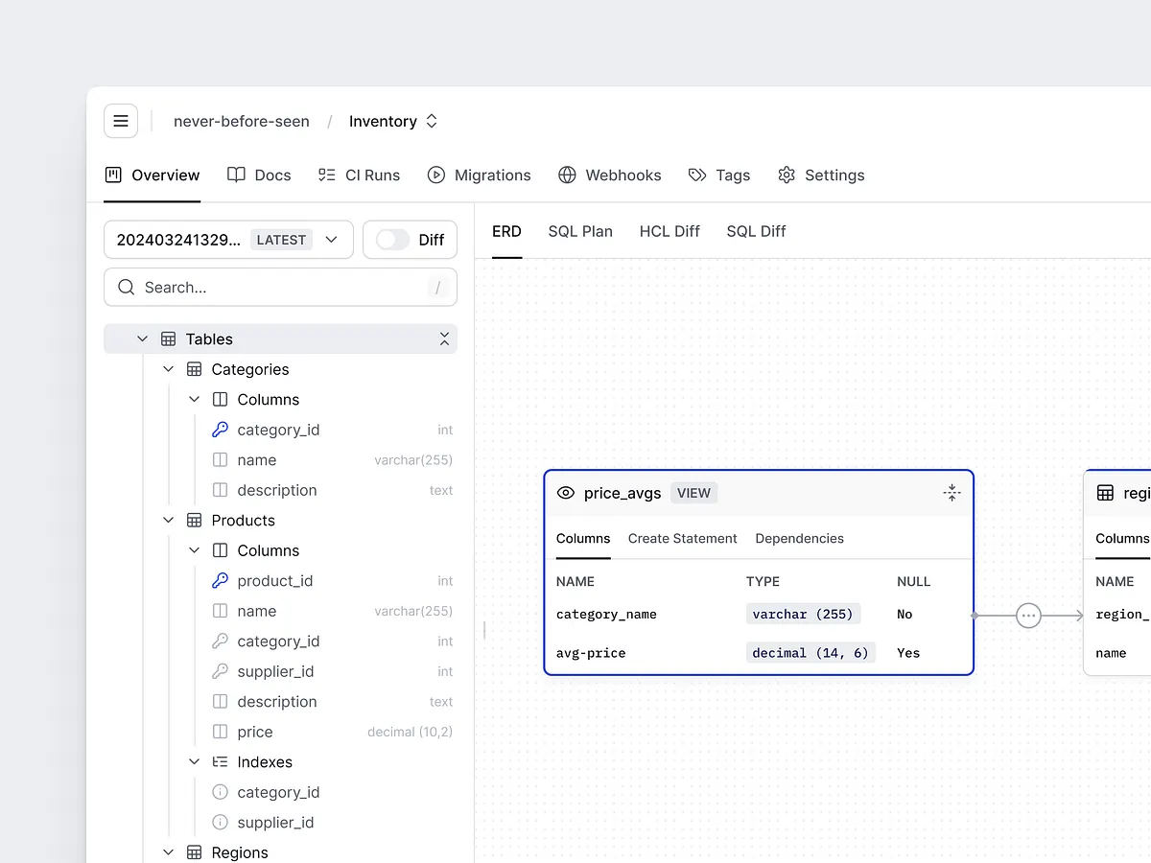
Task: Click the eye icon on price_avgs view
Action: pos(566,493)
